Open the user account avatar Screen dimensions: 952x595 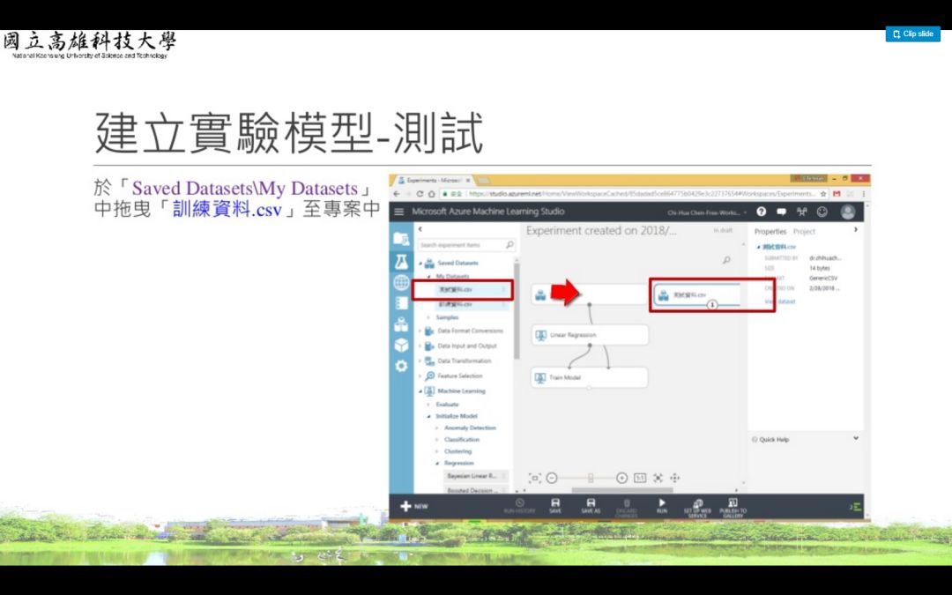[x=848, y=212]
